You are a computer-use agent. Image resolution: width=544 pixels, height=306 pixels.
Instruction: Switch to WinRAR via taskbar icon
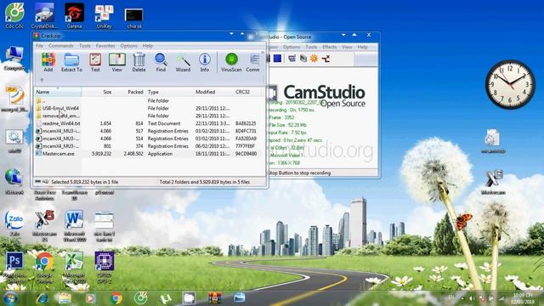(x=215, y=298)
